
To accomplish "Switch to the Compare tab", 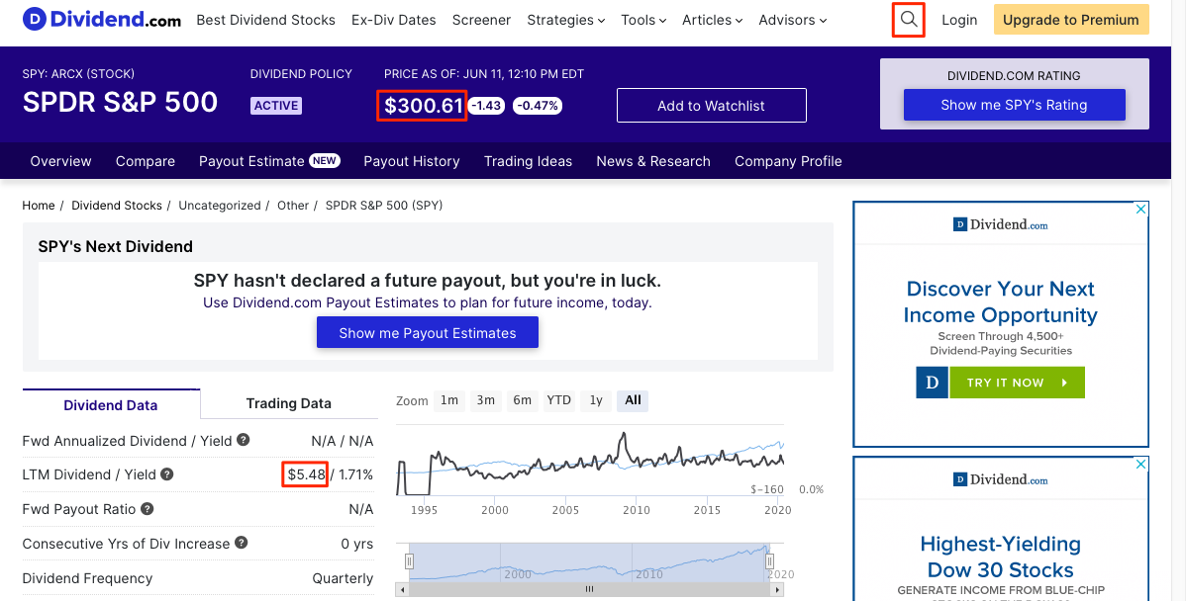I will coord(146,161).
